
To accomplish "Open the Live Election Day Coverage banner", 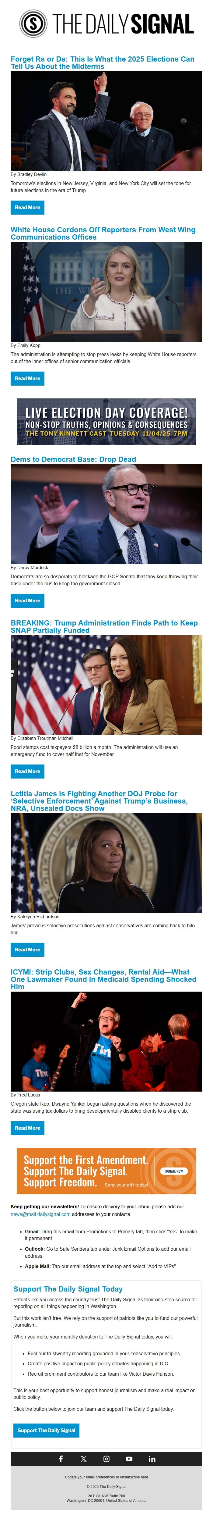I will pyautogui.click(x=106, y=421).
